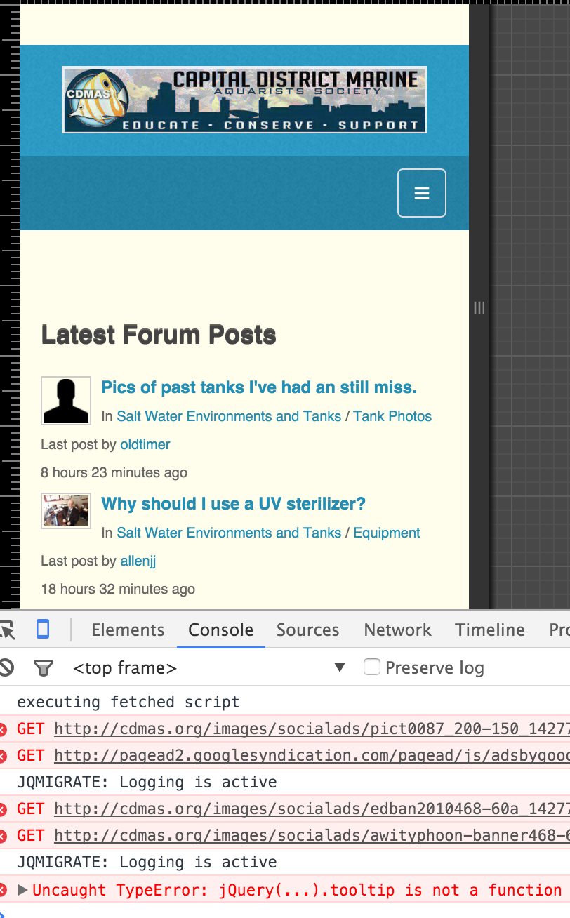The image size is (570, 918).
Task: Click the error icon beside googlesyndication request
Action: (x=3, y=756)
